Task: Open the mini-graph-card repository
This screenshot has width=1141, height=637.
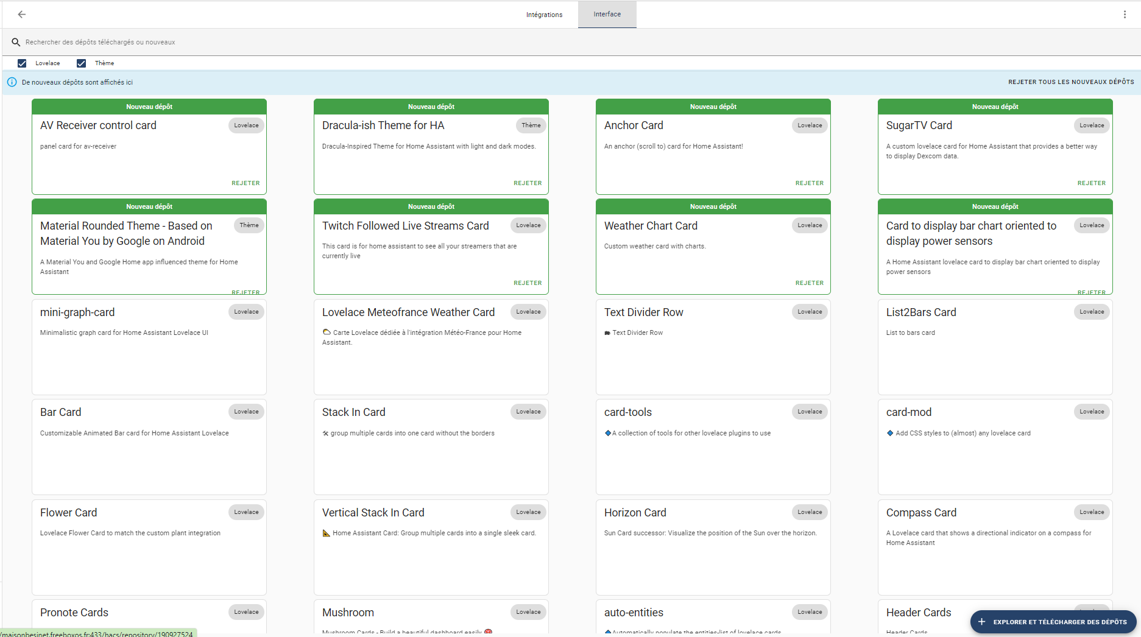Action: 149,347
